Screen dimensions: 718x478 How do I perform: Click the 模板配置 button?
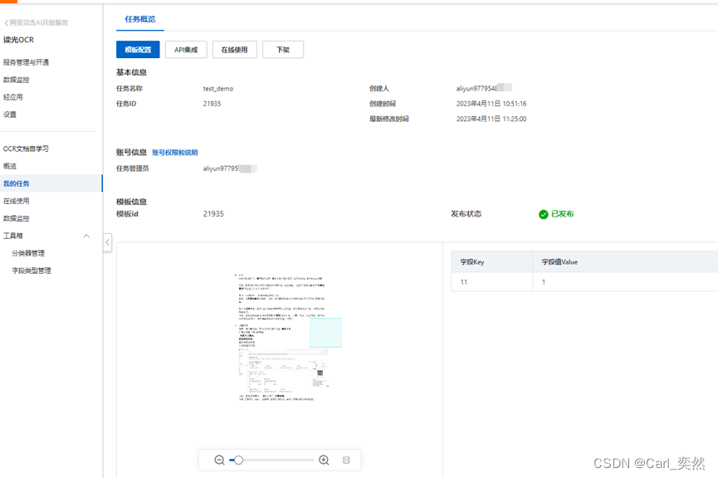click(x=138, y=50)
